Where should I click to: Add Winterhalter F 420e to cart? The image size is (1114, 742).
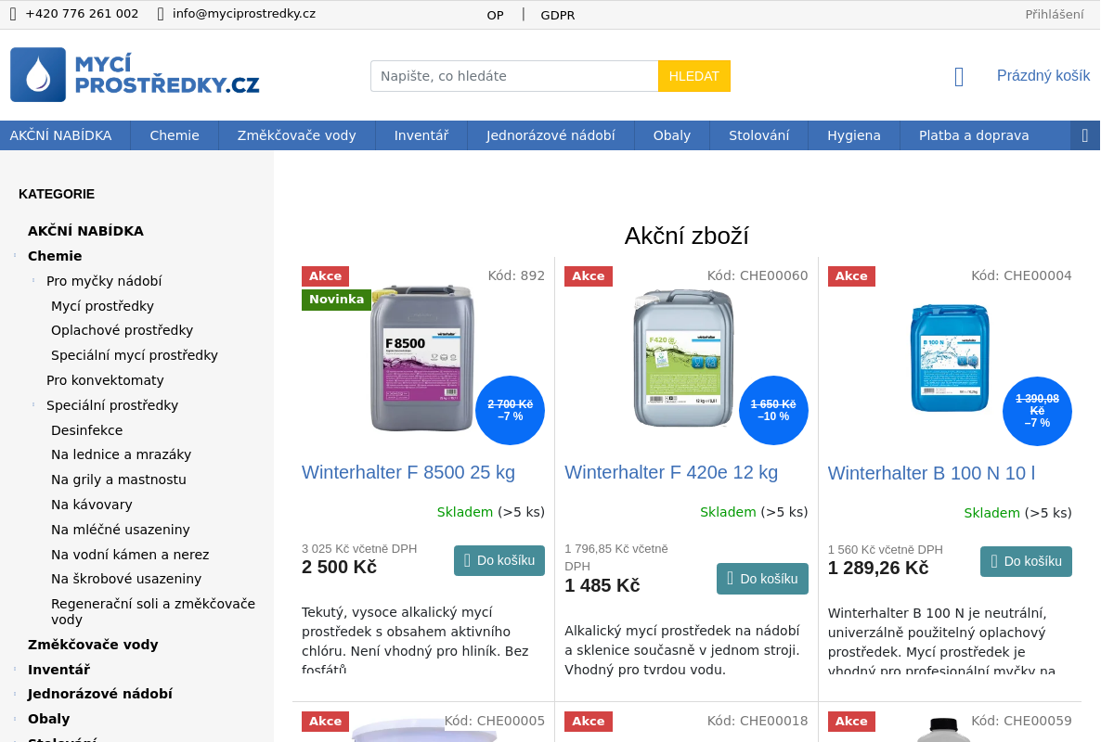[762, 579]
